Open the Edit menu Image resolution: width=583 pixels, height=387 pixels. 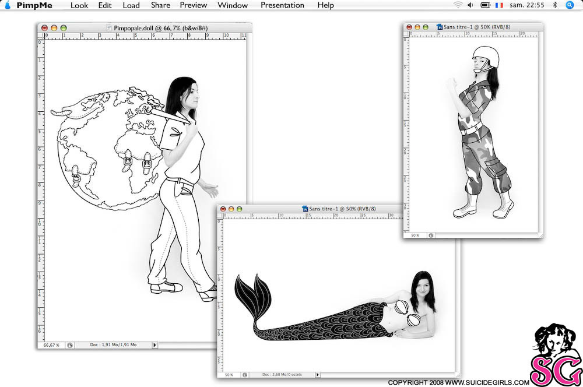pyautogui.click(x=105, y=5)
